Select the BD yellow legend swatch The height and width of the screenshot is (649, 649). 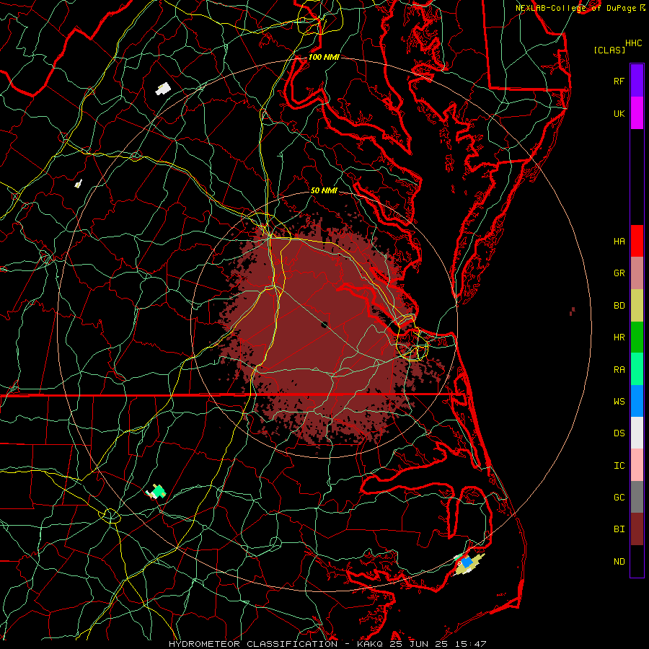(637, 306)
